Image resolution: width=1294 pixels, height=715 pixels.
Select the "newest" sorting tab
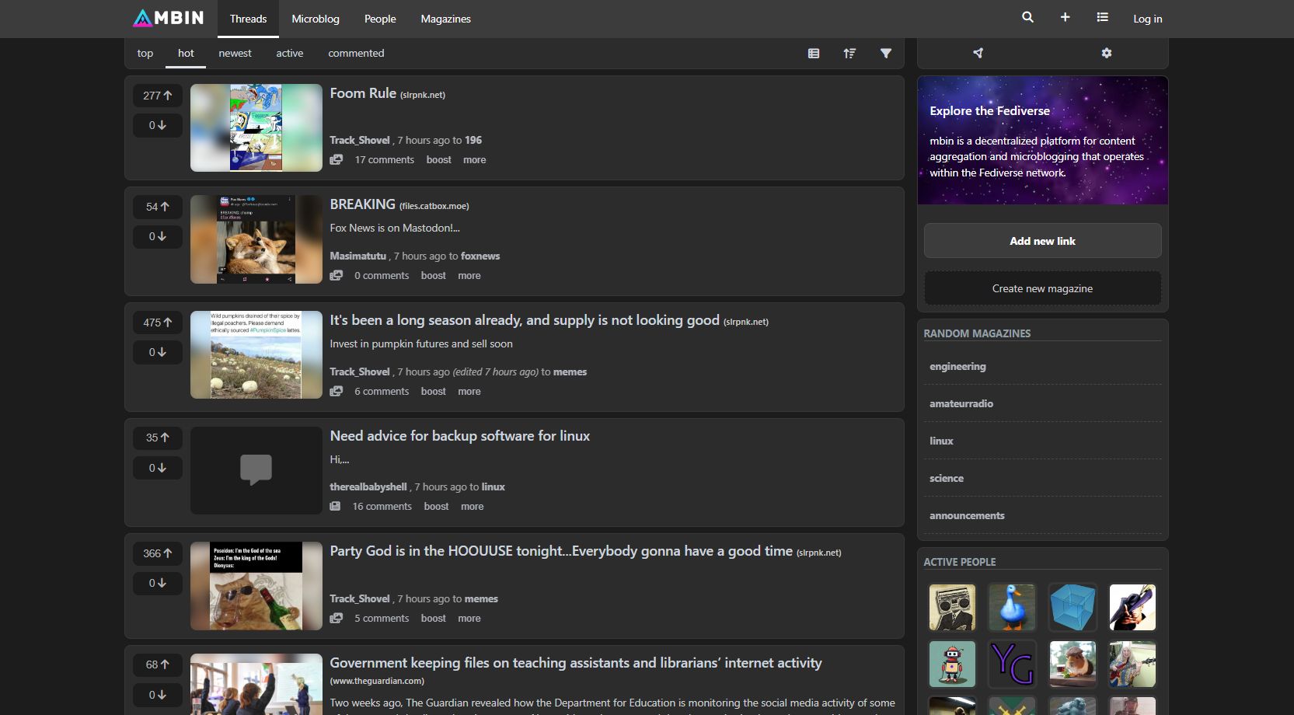tap(235, 53)
